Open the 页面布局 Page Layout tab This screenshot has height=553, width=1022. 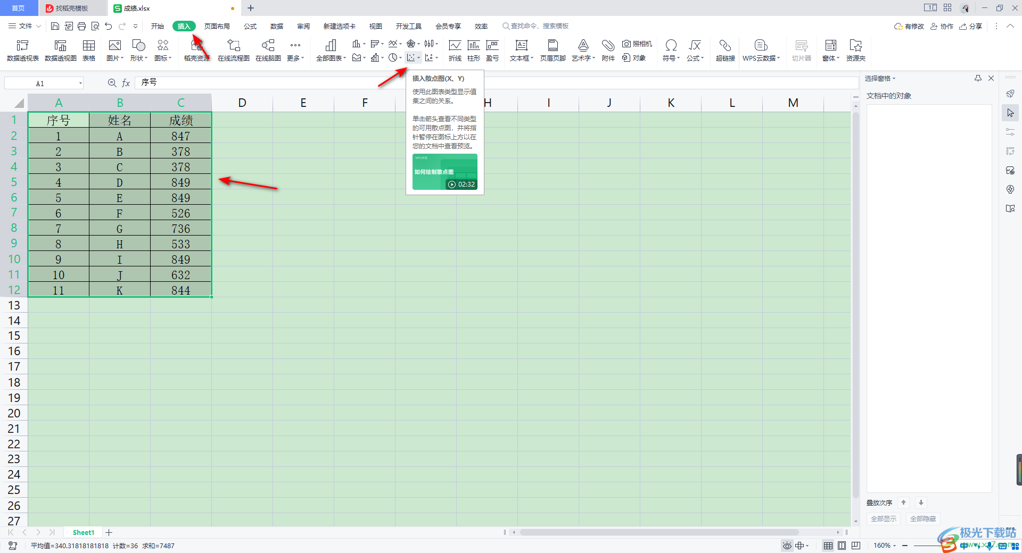[217, 26]
